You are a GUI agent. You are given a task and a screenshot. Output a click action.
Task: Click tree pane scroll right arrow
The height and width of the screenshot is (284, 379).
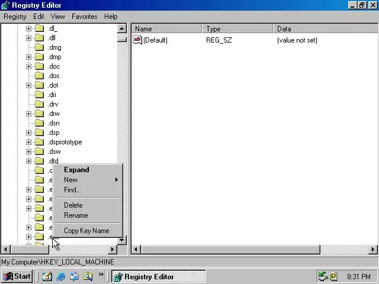coord(113,249)
